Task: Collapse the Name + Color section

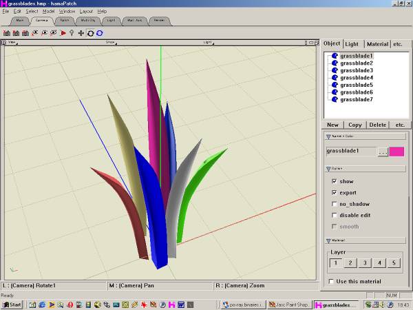Action: (329, 136)
